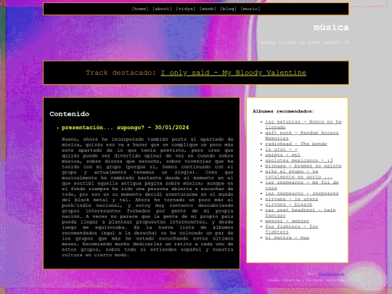The height and width of the screenshot is (294, 392).
Task: Open las petunias Nunca no he llorado
Action: pos(303,124)
